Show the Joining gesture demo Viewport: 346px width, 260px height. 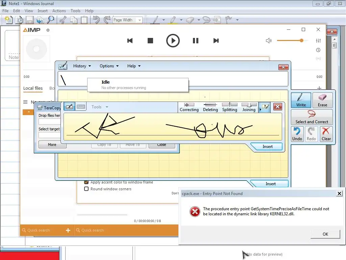tap(249, 107)
